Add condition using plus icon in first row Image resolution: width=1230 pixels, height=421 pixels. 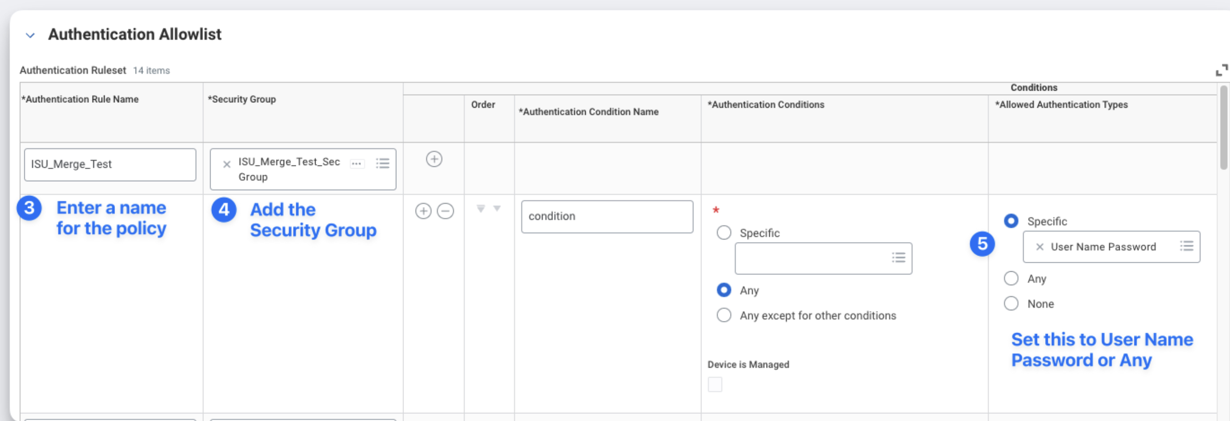[434, 159]
